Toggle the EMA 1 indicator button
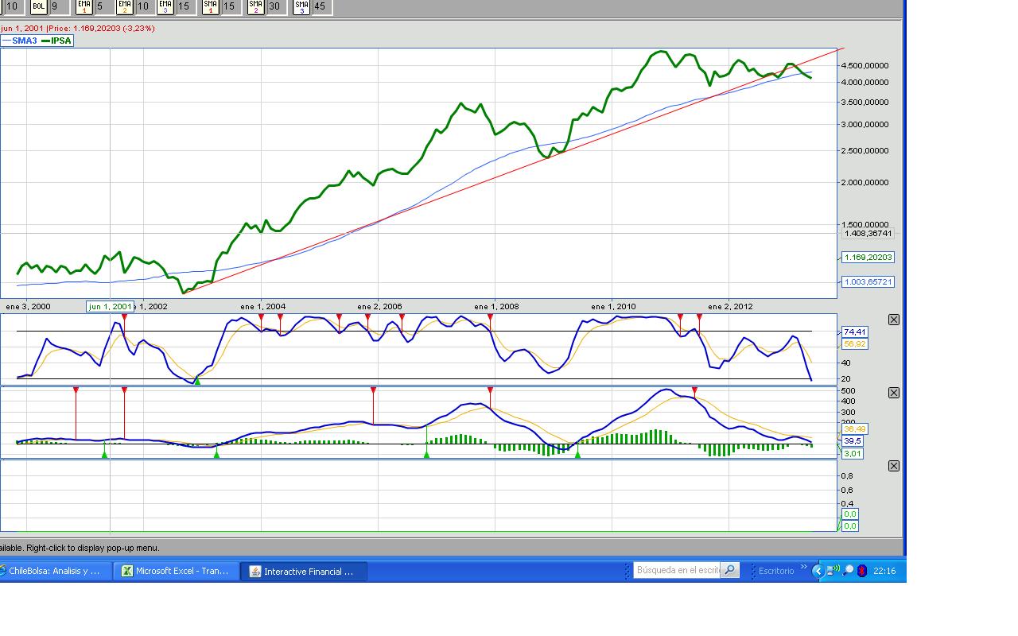This screenshot has width=1018, height=636. tap(84, 6)
